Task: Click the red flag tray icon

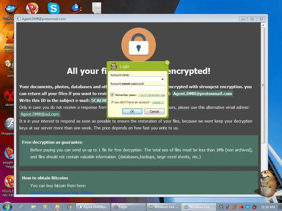Action: point(241,207)
